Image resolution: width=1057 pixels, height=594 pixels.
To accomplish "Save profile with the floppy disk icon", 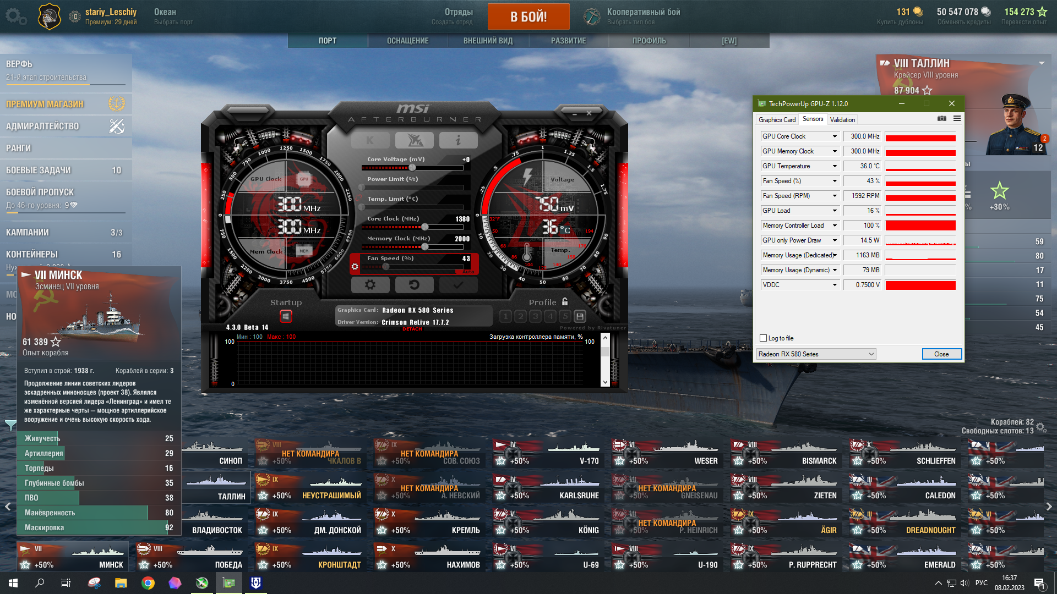I will pos(580,316).
